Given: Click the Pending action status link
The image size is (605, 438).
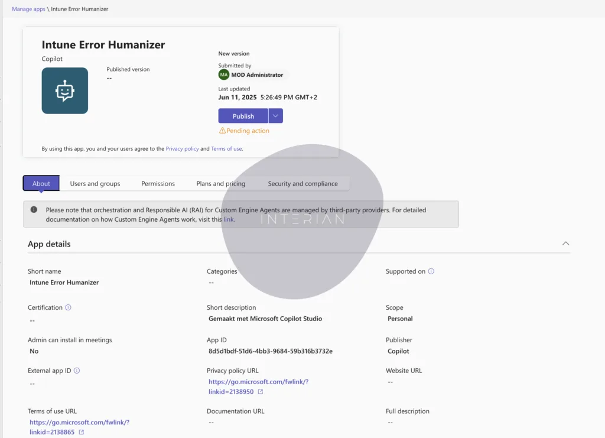Looking at the screenshot, I should (x=248, y=130).
